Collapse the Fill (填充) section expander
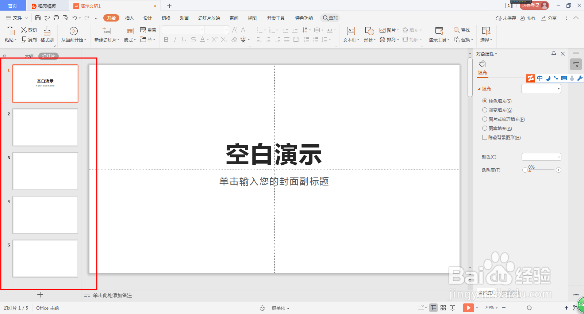The image size is (584, 314). point(479,89)
